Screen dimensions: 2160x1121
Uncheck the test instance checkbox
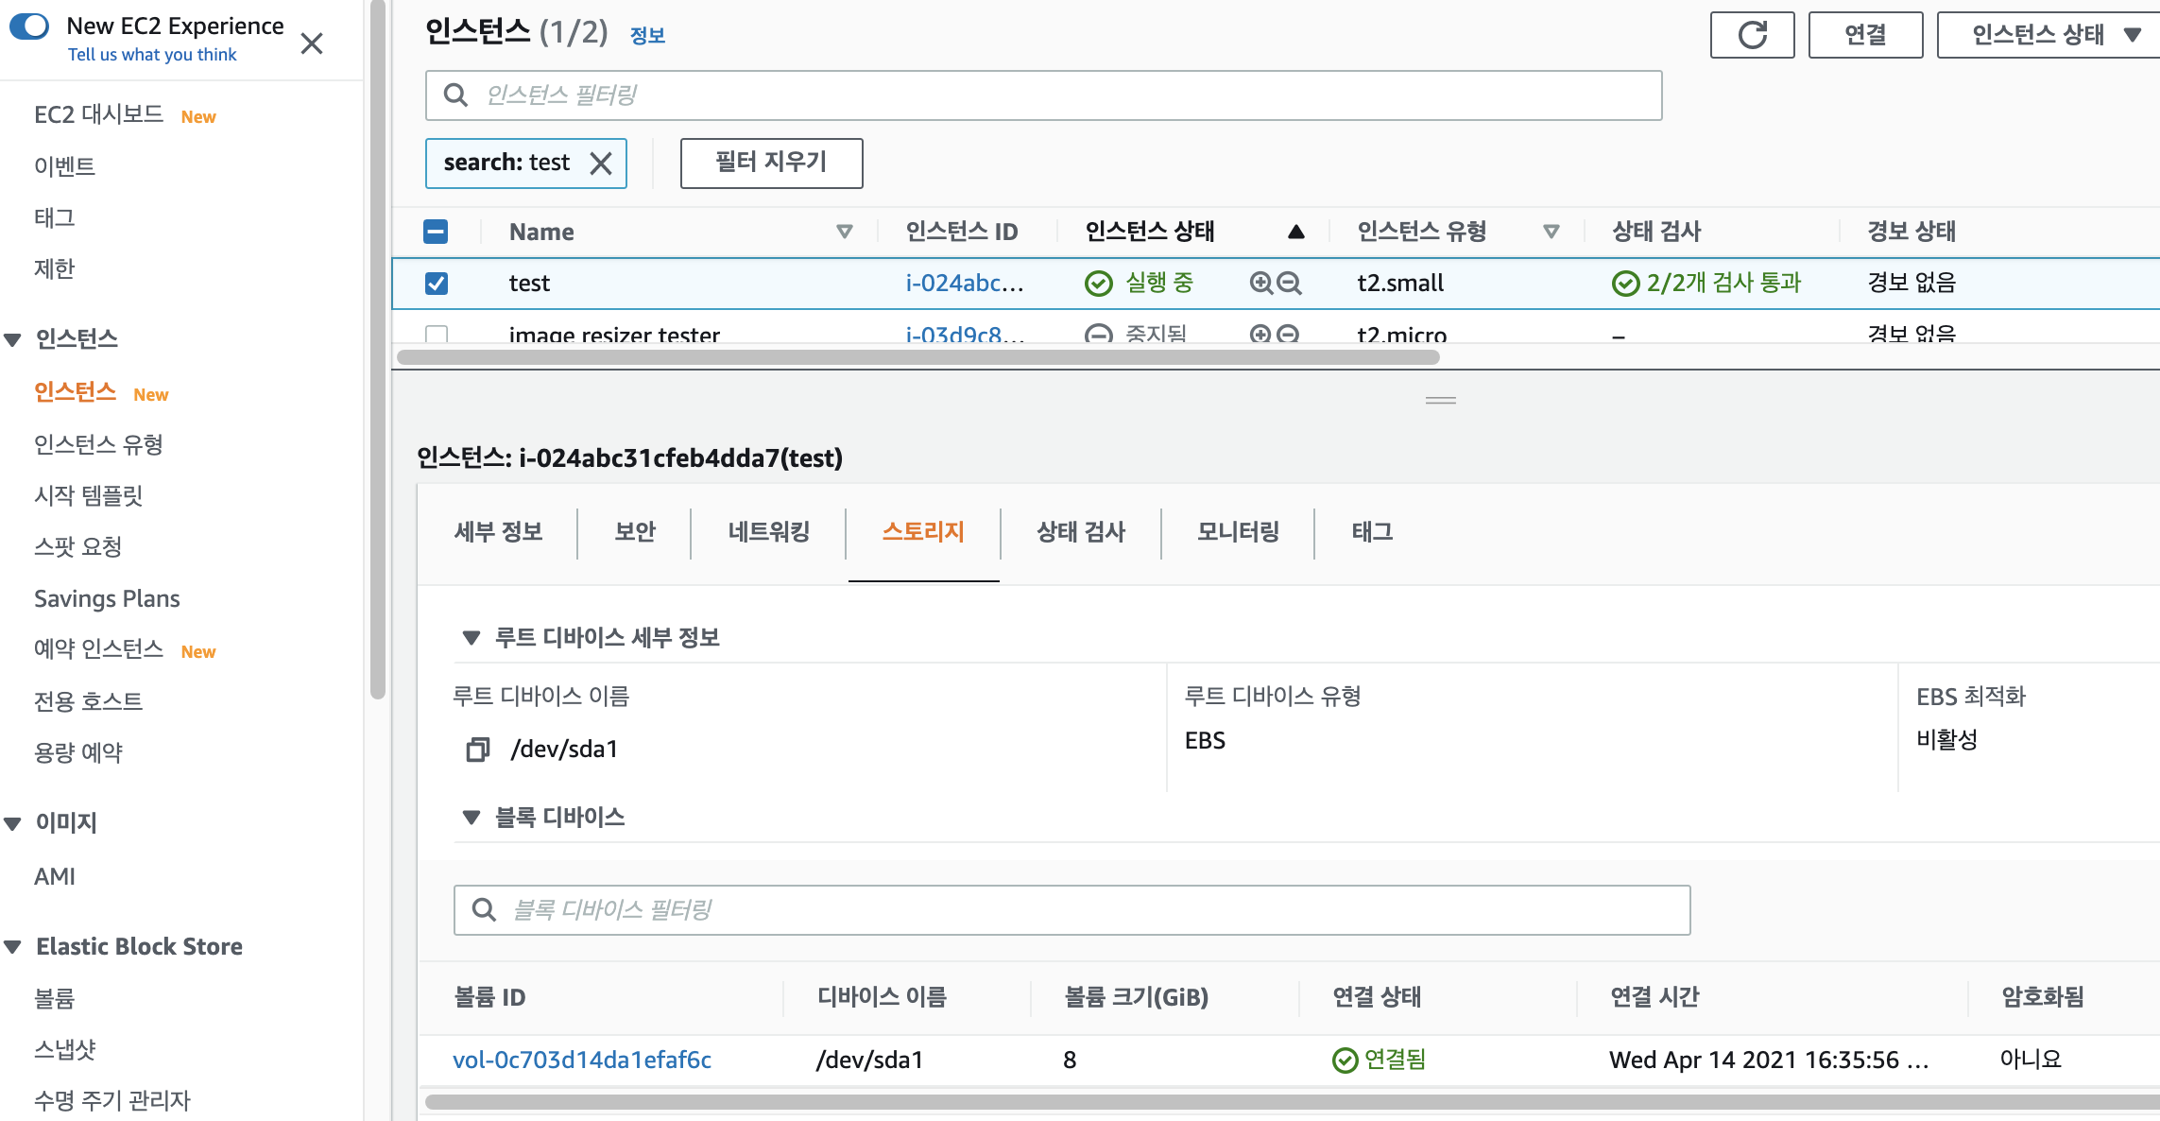pos(437,283)
